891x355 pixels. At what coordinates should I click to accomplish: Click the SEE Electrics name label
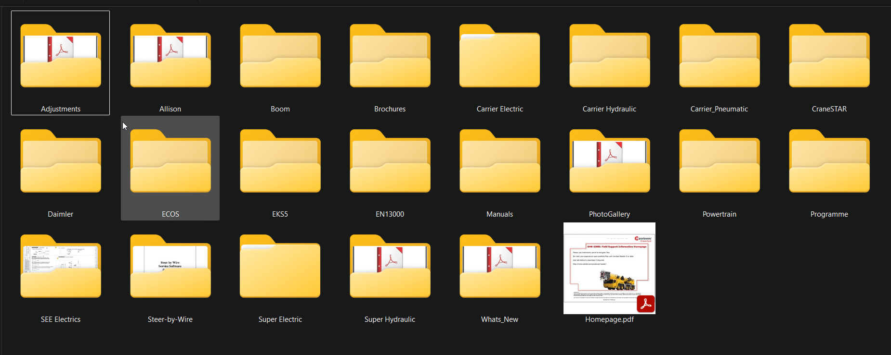point(61,319)
